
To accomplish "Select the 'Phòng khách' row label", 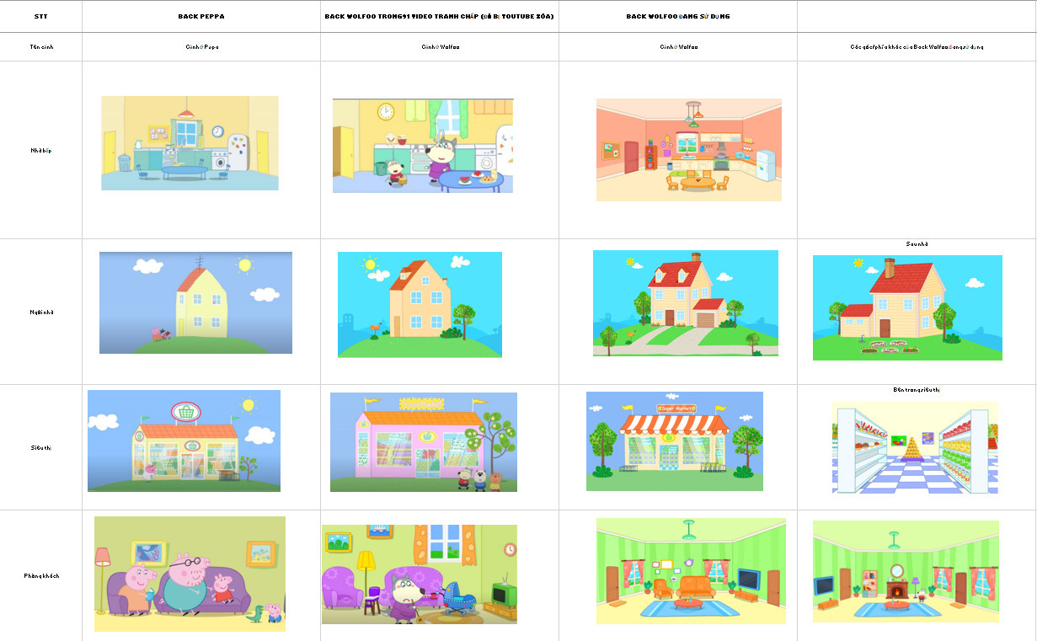I will 40,574.
